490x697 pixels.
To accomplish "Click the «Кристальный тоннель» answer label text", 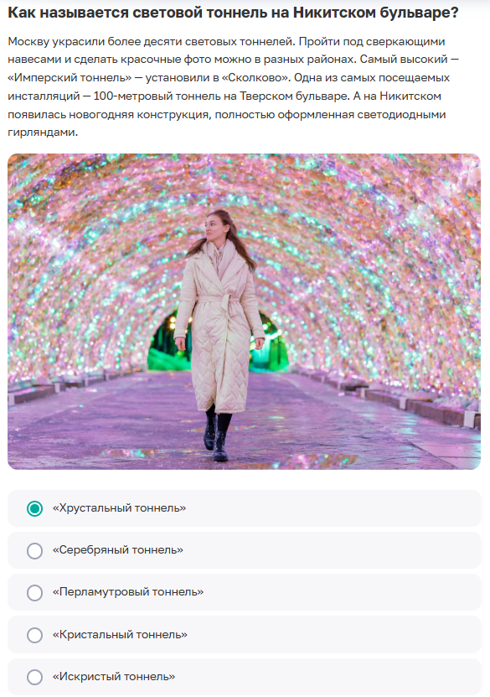I will point(121,635).
